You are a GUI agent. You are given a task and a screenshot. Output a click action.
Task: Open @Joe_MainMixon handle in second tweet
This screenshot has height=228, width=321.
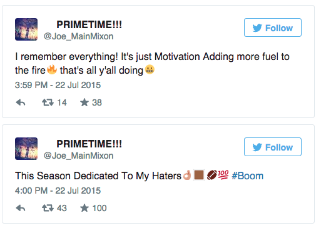tap(78, 156)
